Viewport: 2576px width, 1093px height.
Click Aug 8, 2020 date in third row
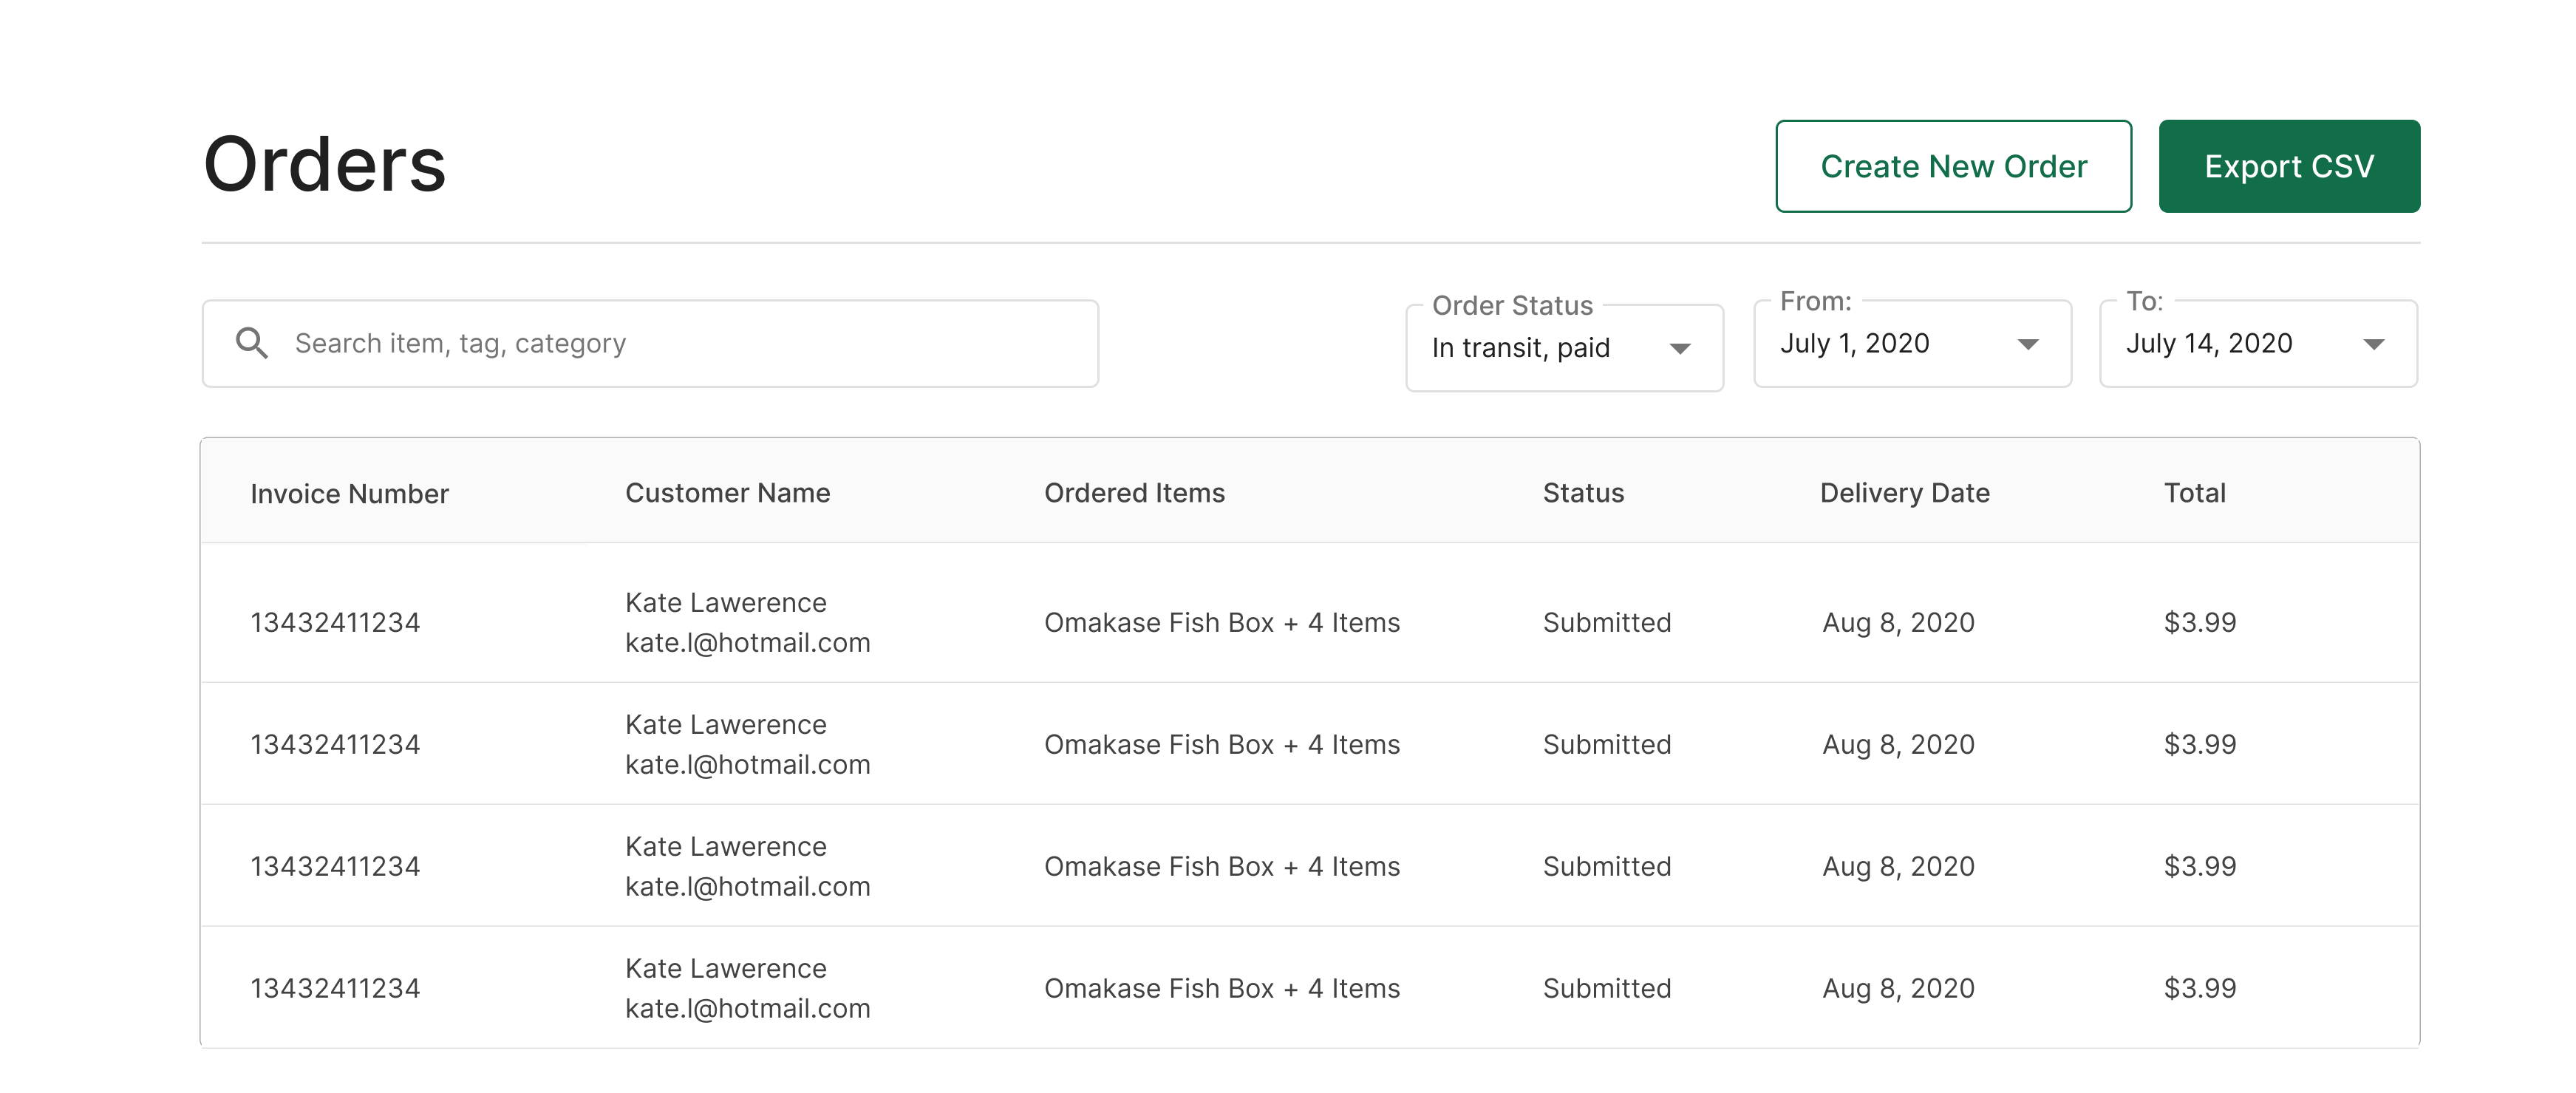point(1898,866)
